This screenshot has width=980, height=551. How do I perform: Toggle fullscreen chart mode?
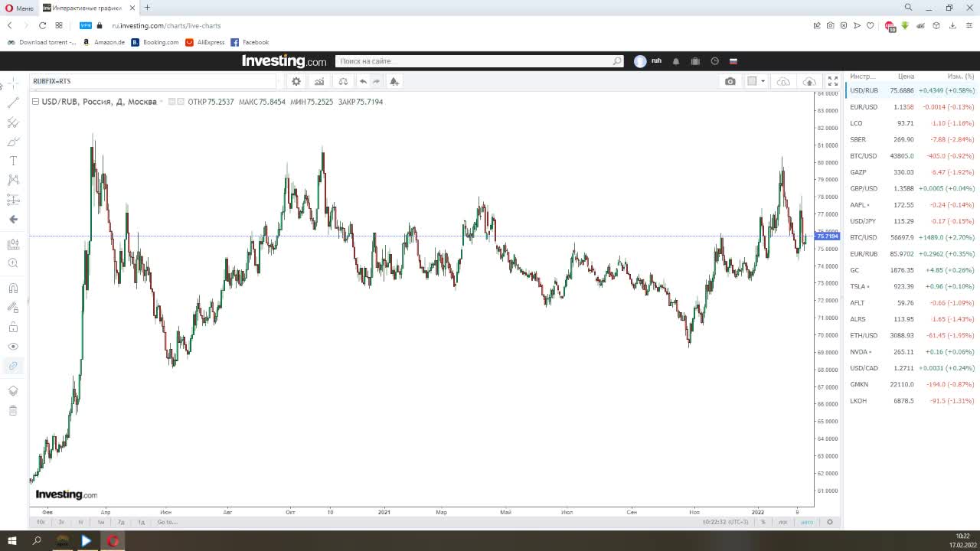pyautogui.click(x=833, y=81)
